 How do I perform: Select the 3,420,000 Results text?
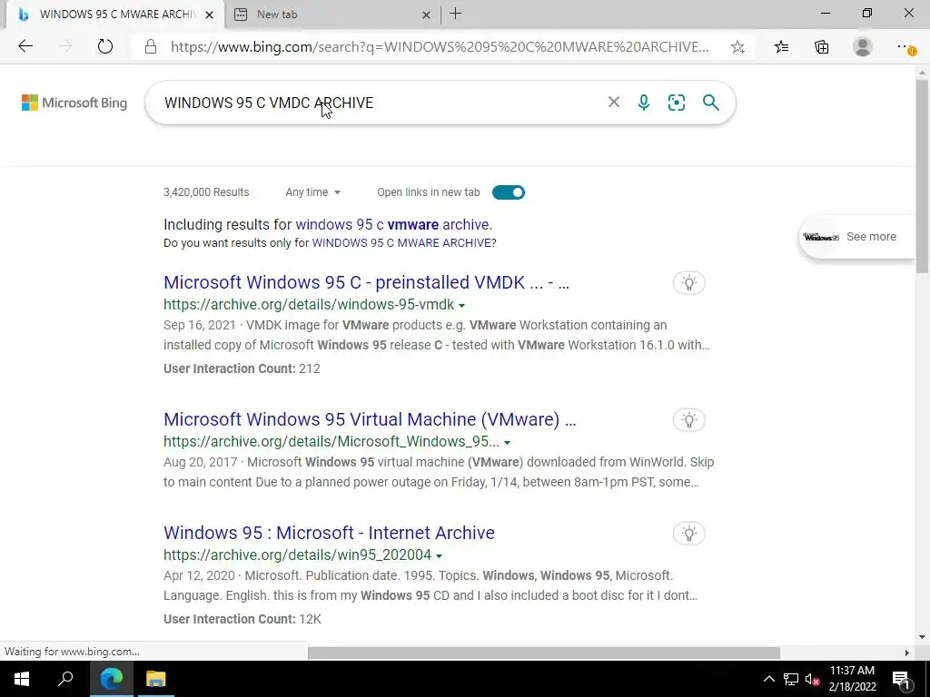click(206, 192)
